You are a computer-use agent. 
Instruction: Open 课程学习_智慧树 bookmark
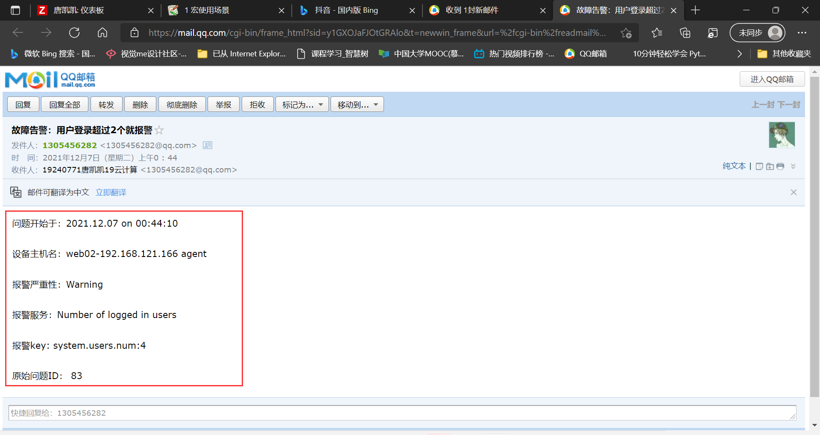(333, 54)
